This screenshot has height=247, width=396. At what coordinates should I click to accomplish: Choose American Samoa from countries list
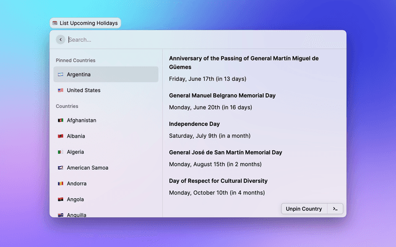tap(105, 168)
